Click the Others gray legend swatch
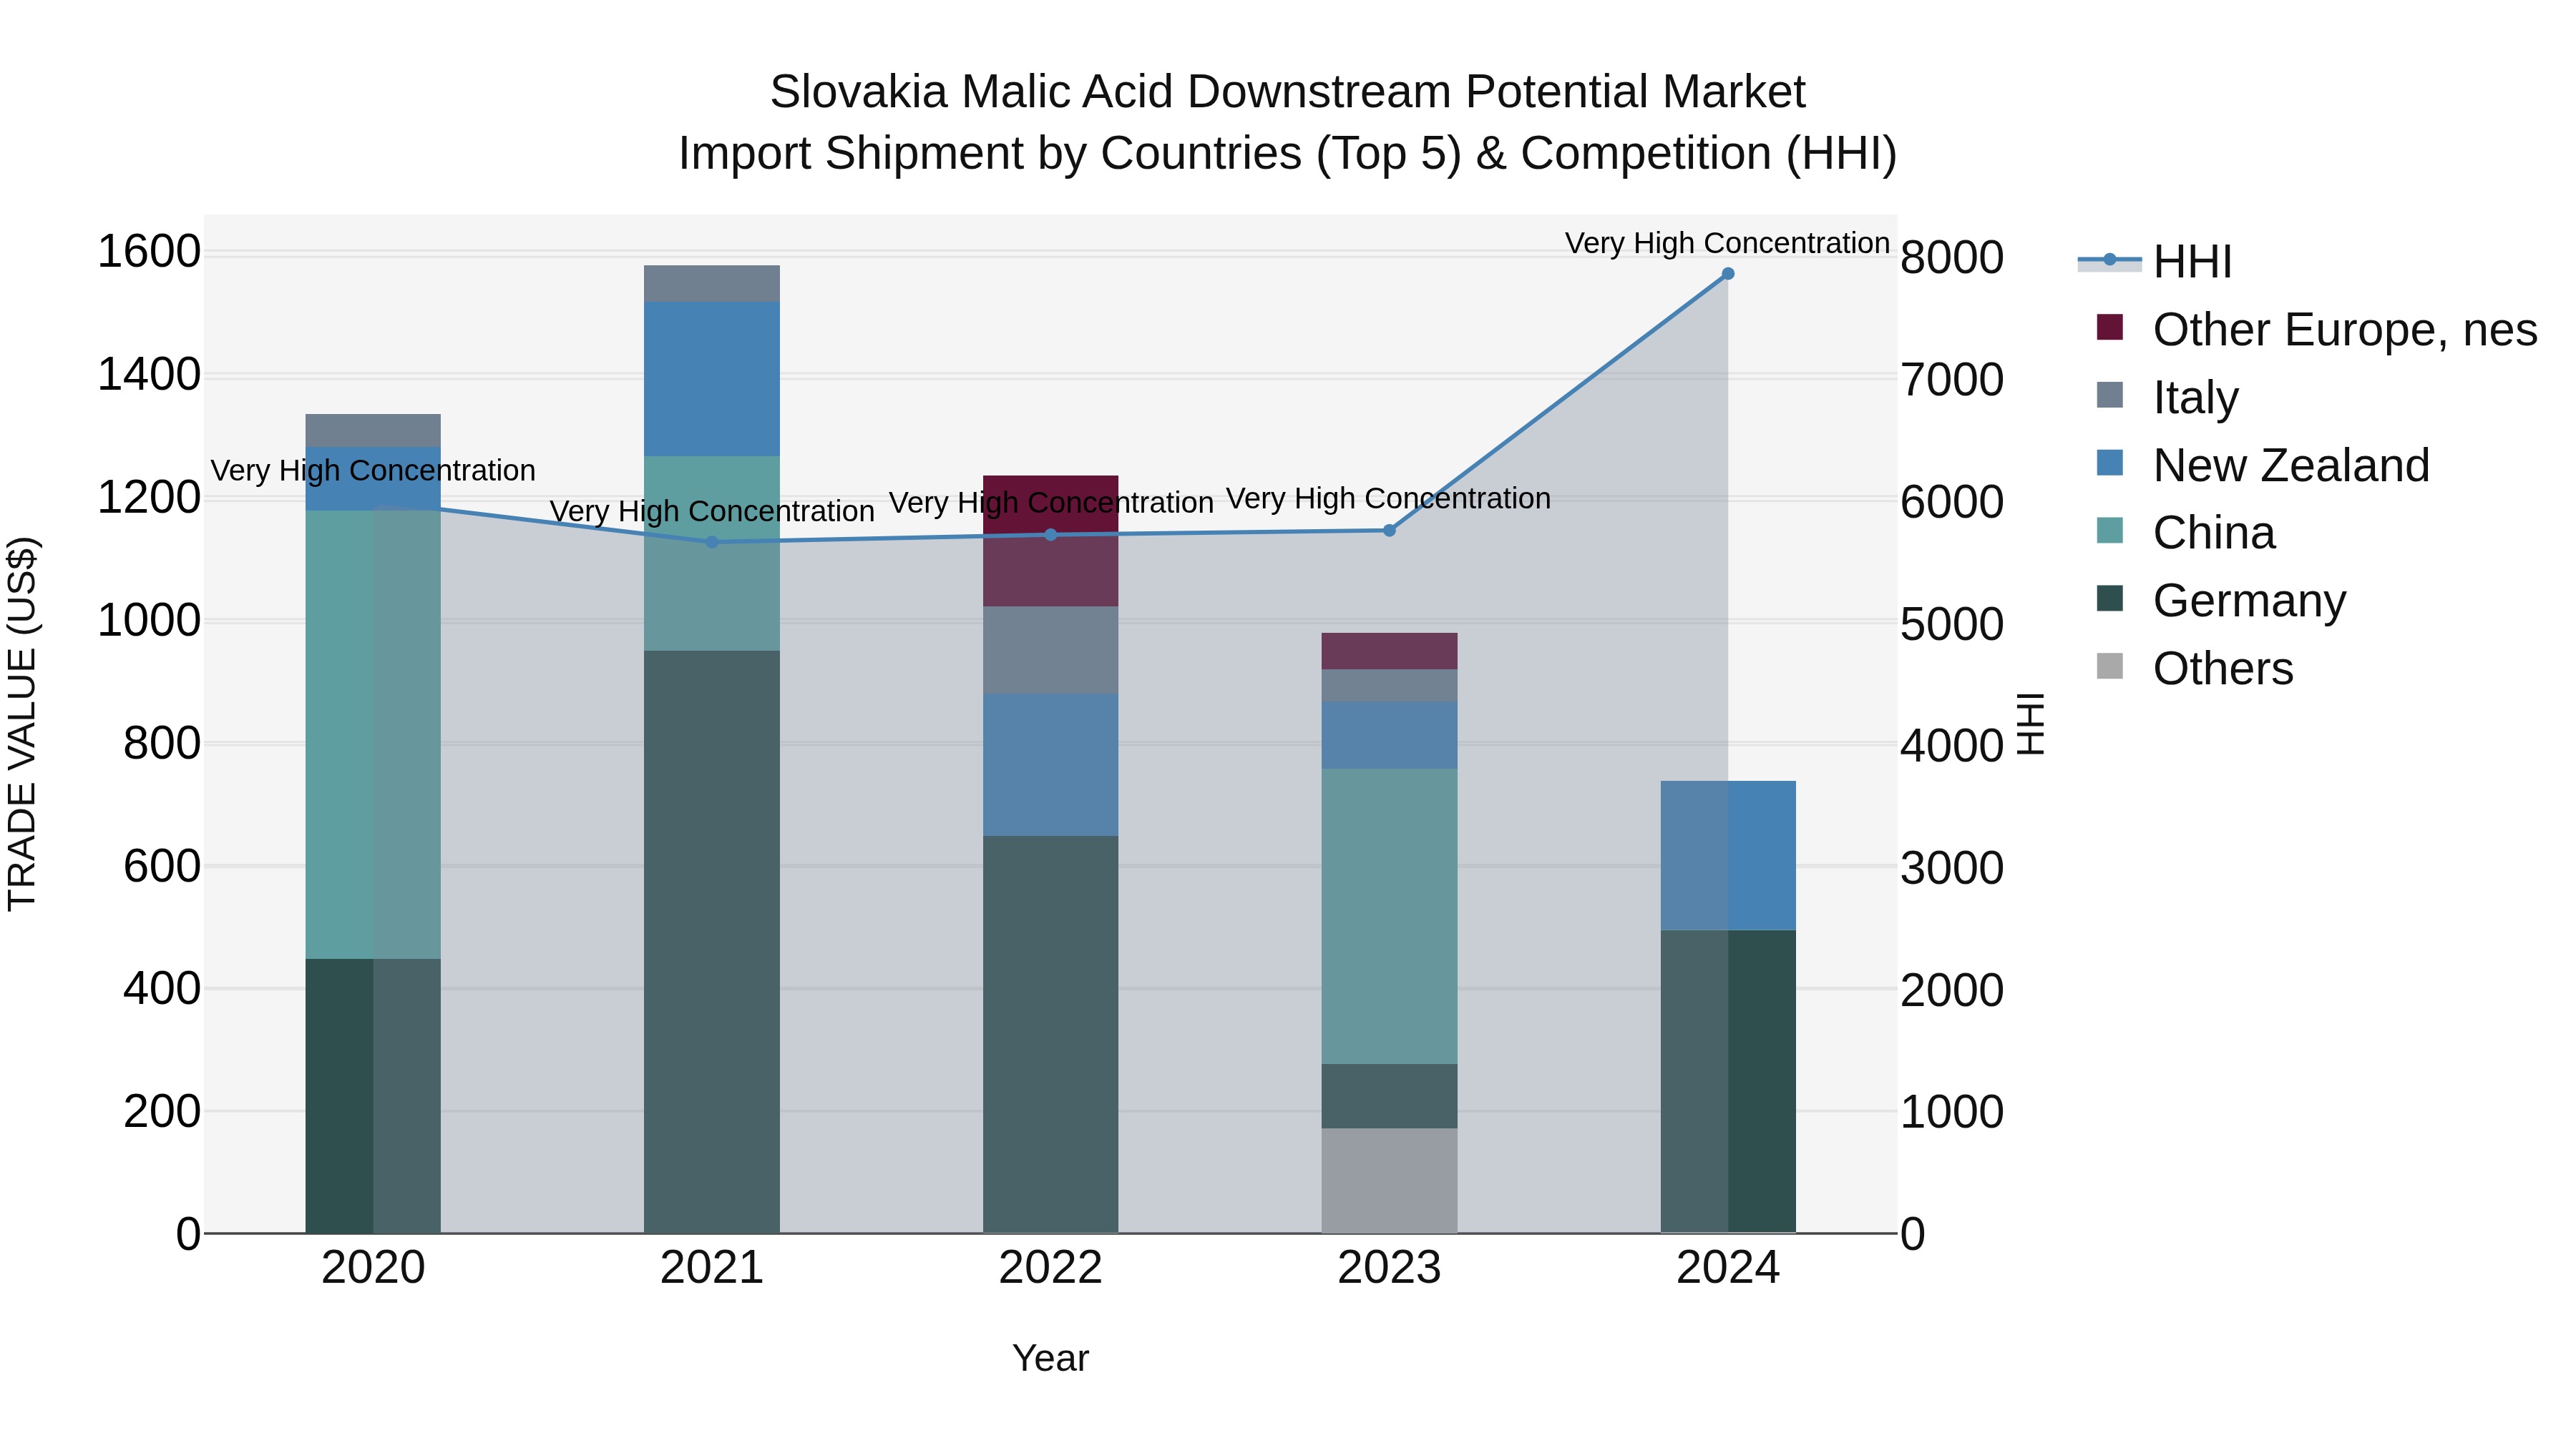The width and height of the screenshot is (2576, 1448). click(x=2109, y=666)
